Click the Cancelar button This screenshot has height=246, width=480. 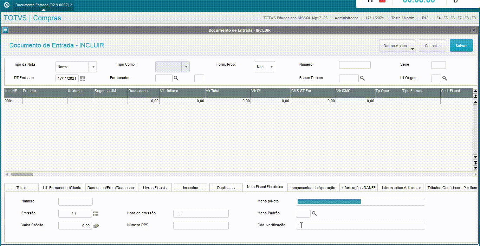coord(432,46)
